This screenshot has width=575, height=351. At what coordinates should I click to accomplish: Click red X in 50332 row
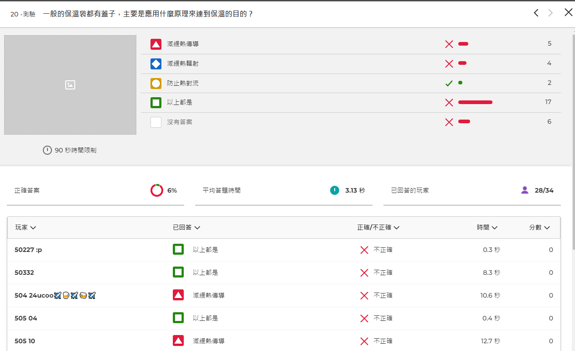364,273
